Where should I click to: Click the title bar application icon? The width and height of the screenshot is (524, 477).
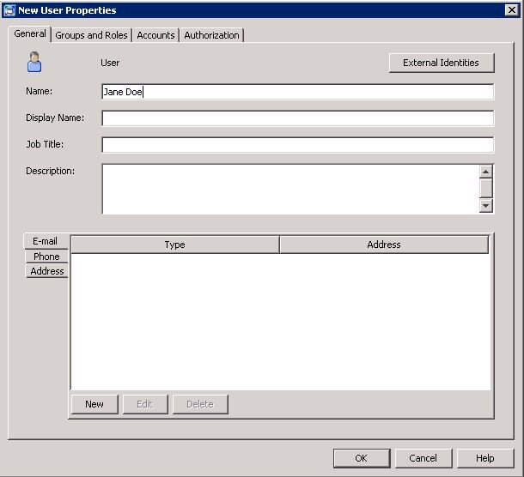pos(9,10)
